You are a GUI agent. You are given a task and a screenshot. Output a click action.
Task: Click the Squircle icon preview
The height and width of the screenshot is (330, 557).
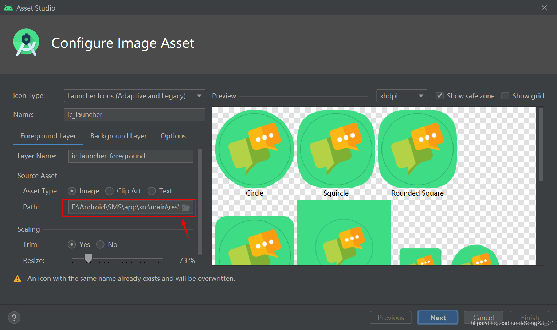[x=336, y=149]
